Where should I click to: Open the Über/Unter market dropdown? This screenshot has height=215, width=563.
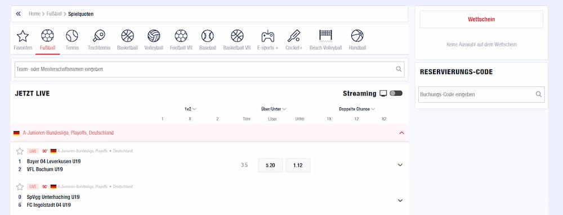point(274,109)
